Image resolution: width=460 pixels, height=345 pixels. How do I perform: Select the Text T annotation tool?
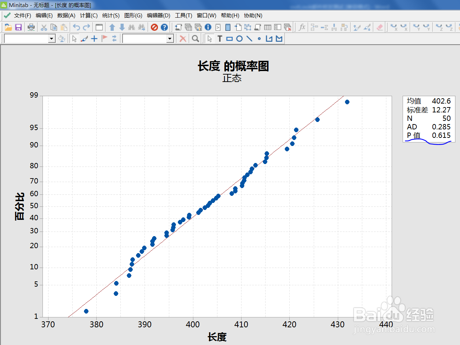[220, 39]
